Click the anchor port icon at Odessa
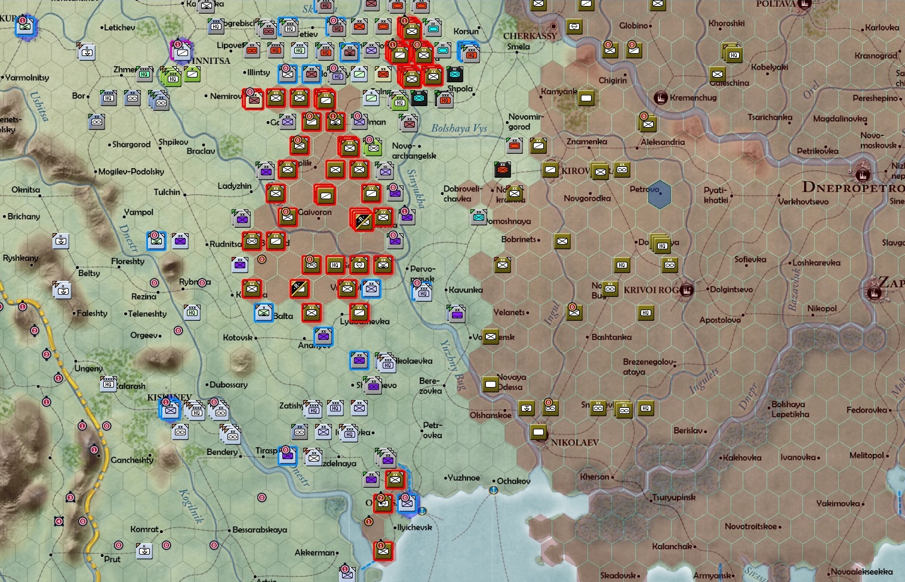The image size is (905, 582). pos(422,511)
